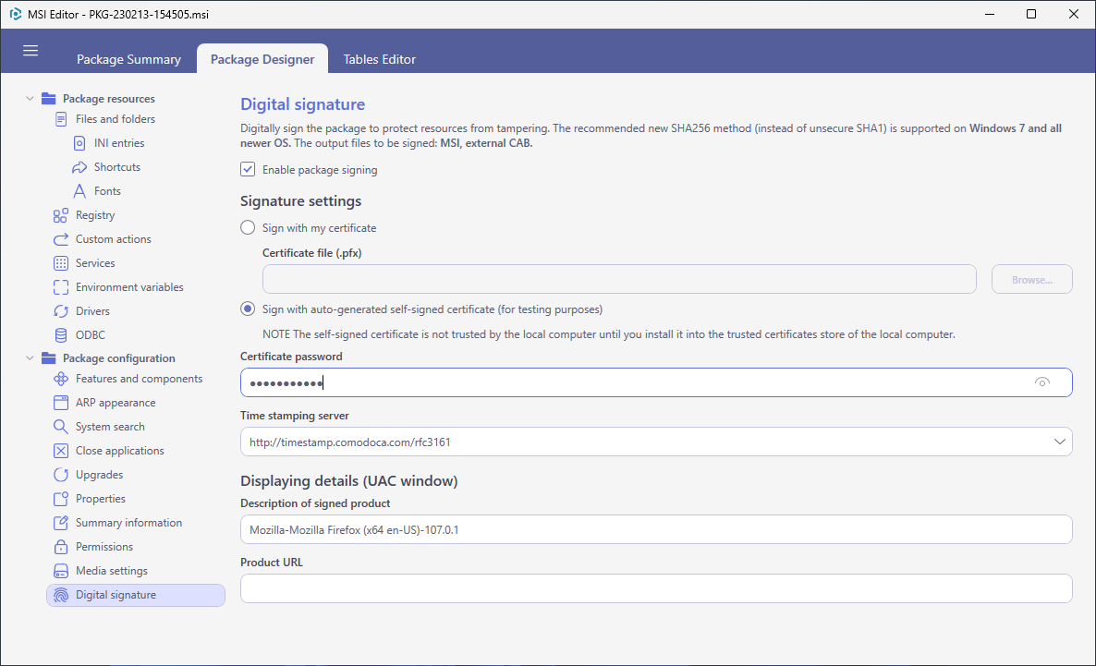This screenshot has height=666, width=1096.
Task: Collapse the Package configuration tree node
Action: tap(30, 358)
